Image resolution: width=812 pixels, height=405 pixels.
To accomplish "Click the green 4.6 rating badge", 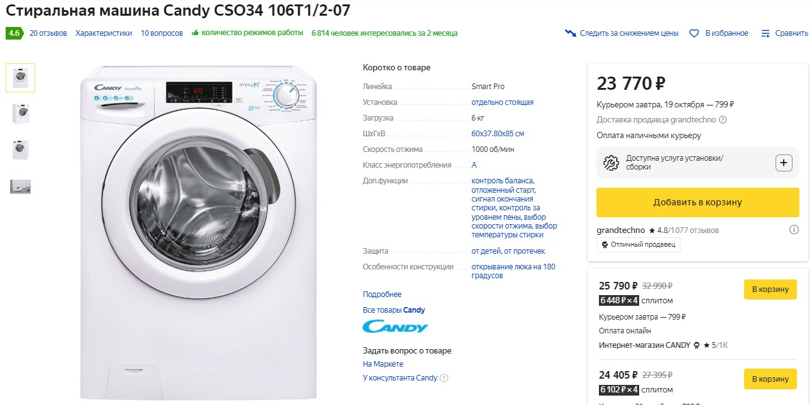I will 14,33.
